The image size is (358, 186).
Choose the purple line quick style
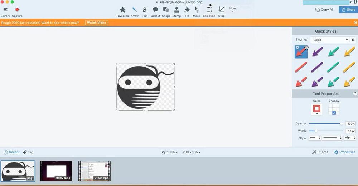point(317,67)
